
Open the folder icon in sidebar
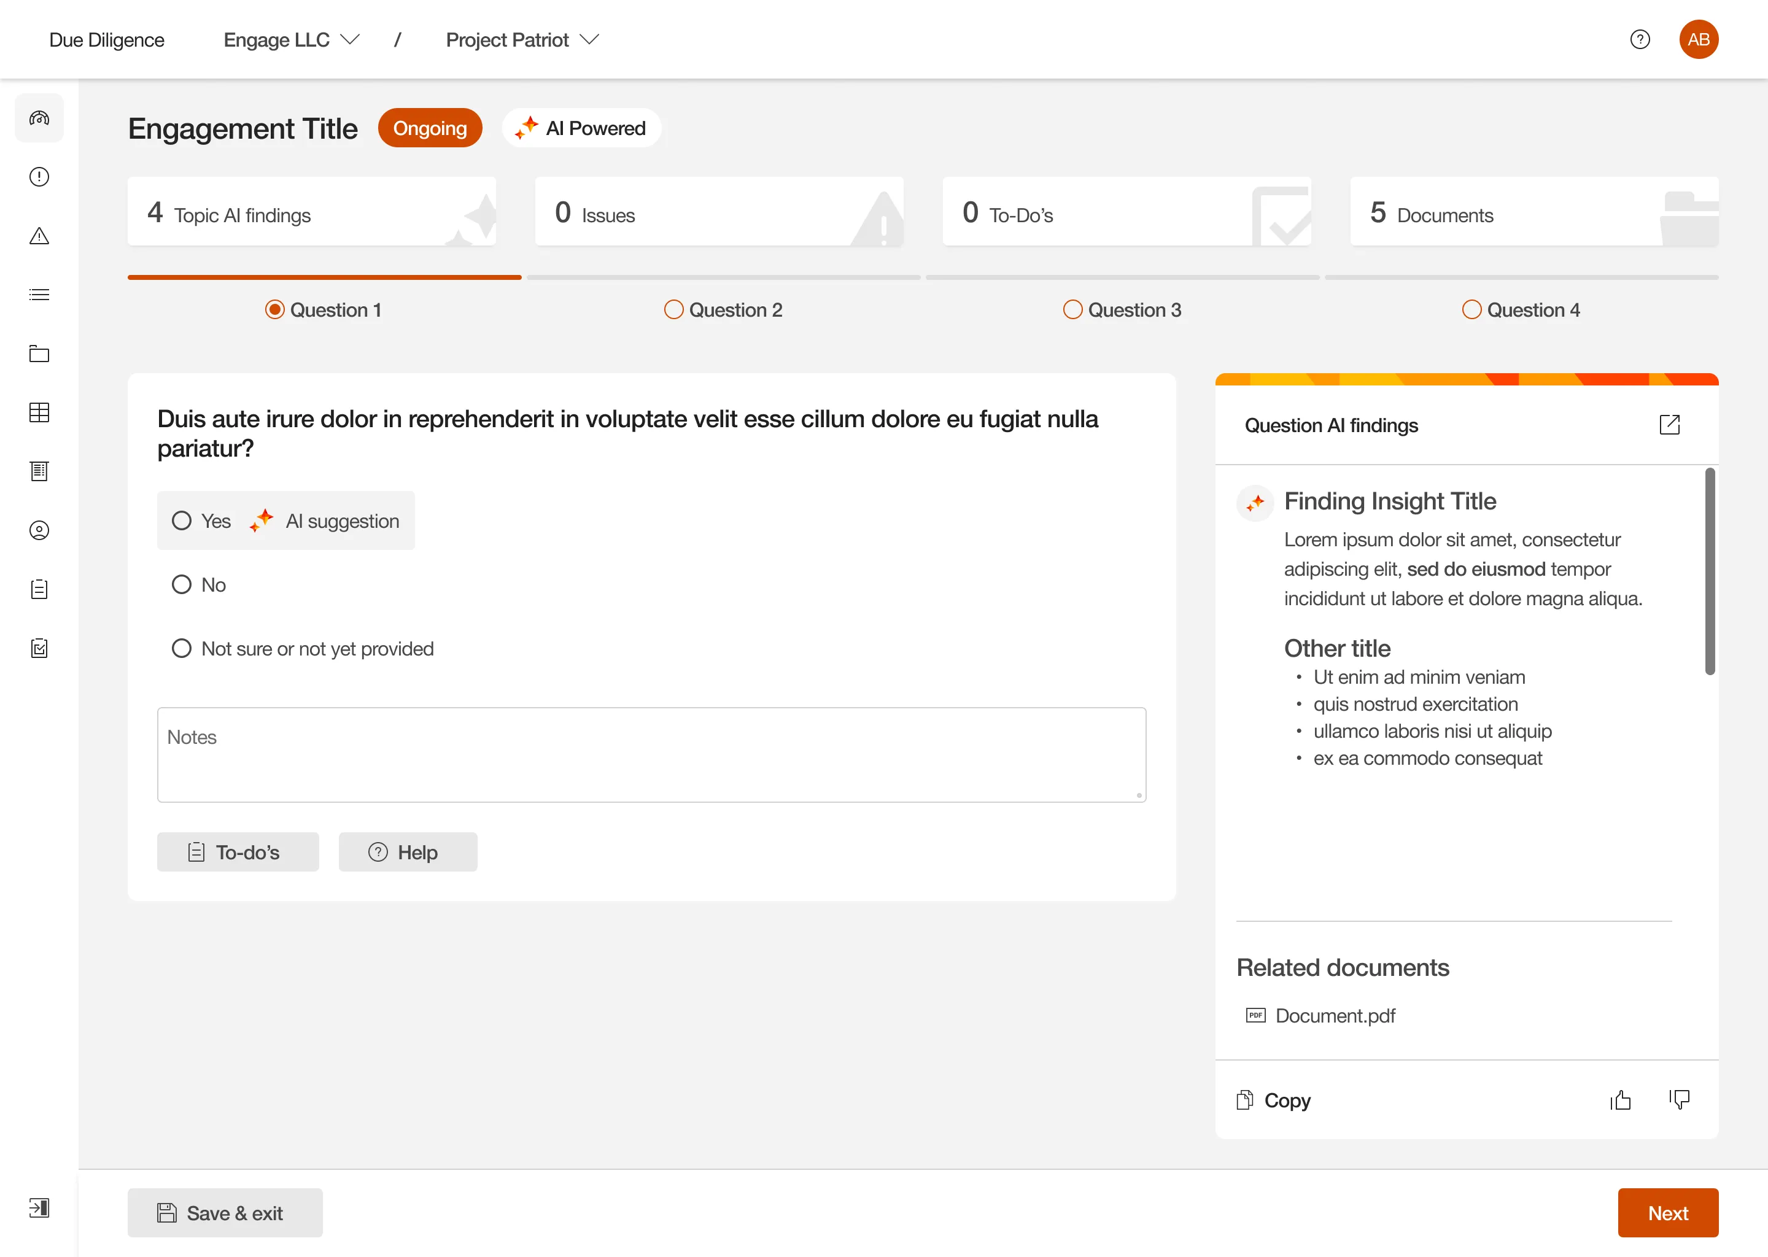tap(39, 354)
